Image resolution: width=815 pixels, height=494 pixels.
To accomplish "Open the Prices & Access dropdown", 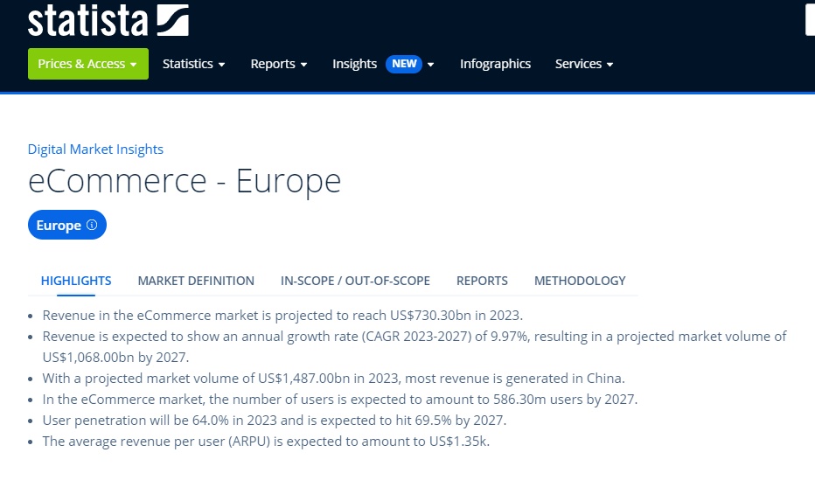I will (x=87, y=64).
